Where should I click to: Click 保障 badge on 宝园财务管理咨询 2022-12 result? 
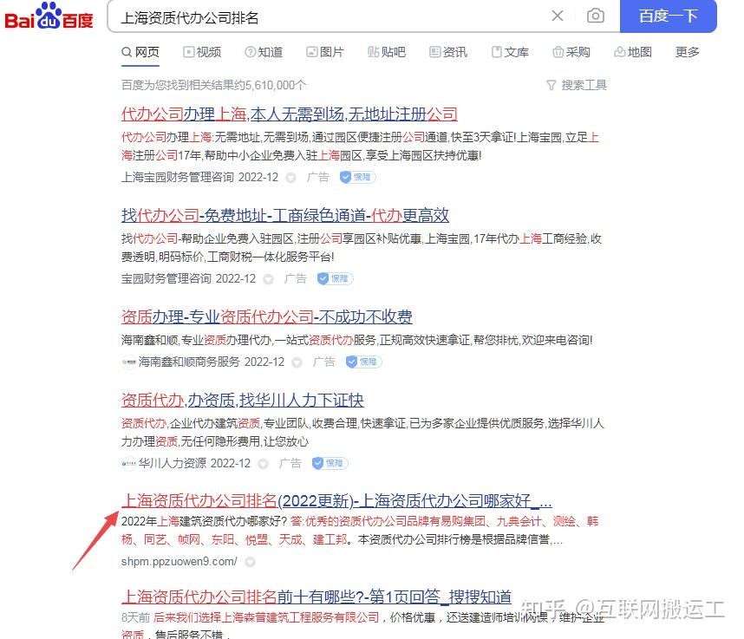[x=335, y=278]
